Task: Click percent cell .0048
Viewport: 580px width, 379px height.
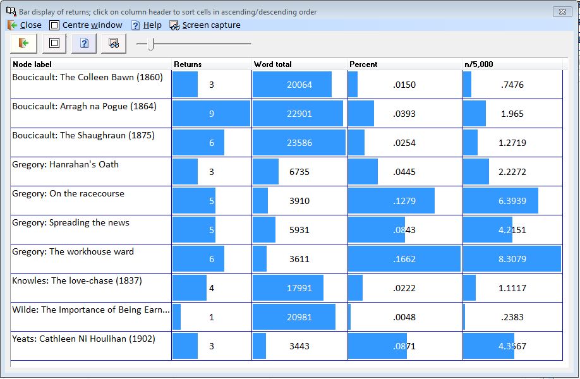Action: pos(404,317)
